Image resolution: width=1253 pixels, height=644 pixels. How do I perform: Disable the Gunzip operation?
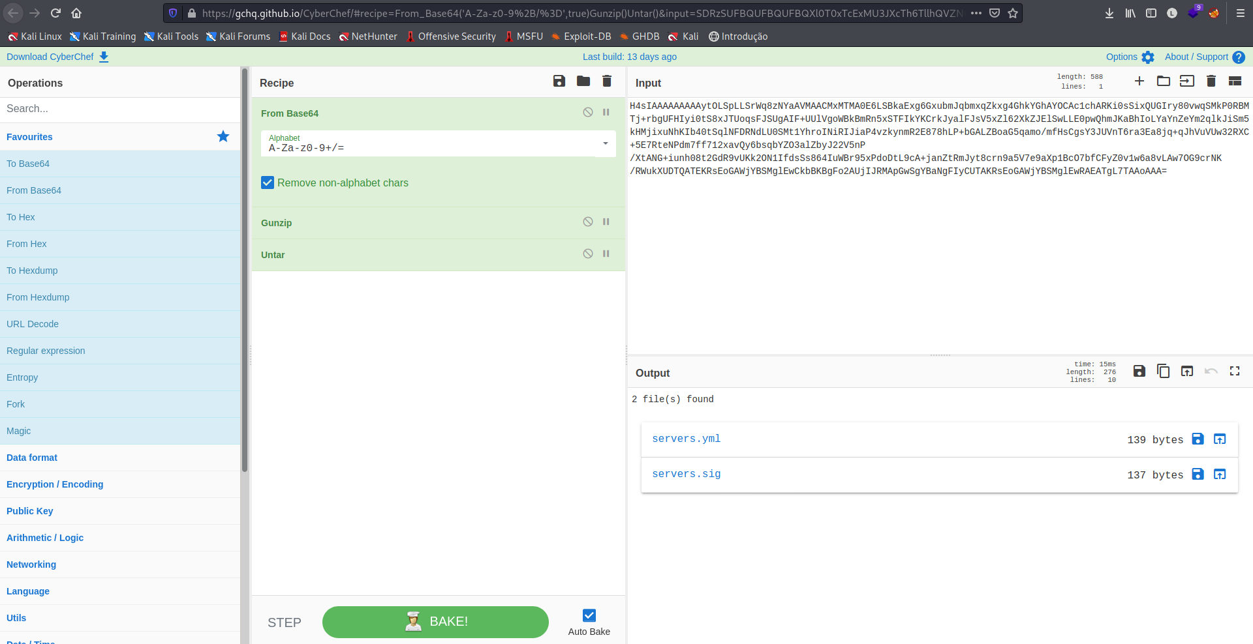(x=588, y=222)
